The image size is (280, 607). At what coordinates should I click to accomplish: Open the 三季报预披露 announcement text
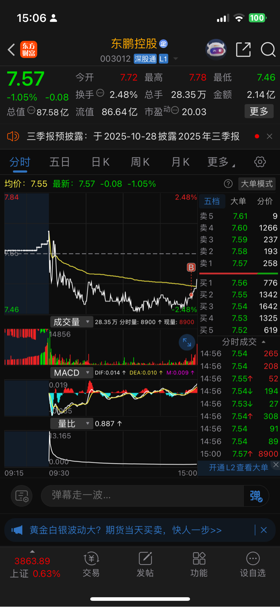(133, 137)
